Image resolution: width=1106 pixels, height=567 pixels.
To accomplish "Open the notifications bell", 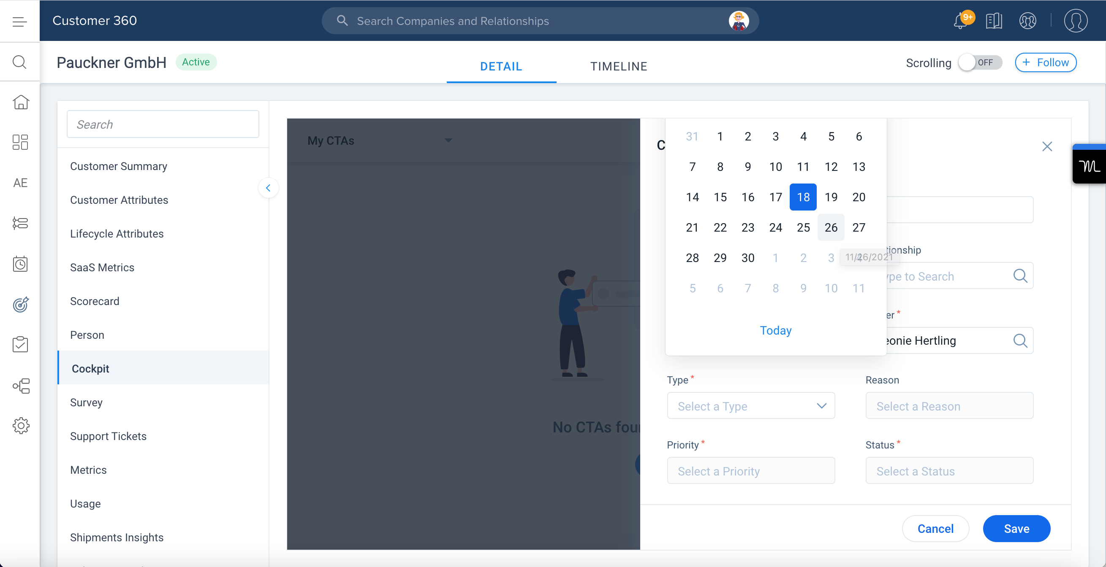I will click(960, 21).
